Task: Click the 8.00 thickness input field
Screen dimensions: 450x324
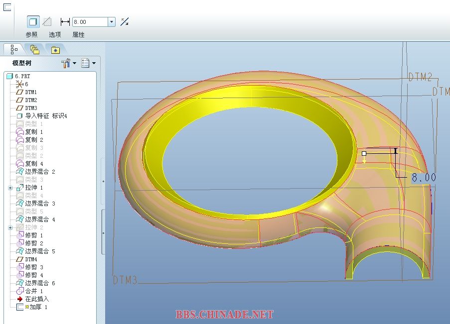Action: (90, 22)
